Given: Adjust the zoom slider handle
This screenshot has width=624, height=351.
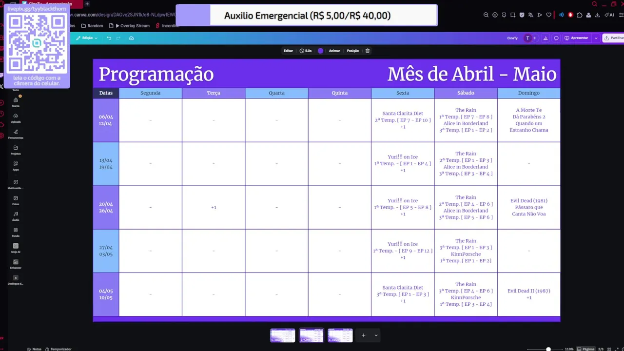Looking at the screenshot, I should pos(548,349).
